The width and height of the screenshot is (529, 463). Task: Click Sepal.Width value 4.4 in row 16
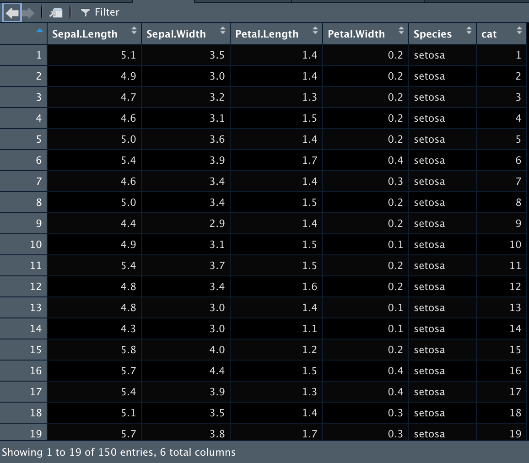pos(217,371)
